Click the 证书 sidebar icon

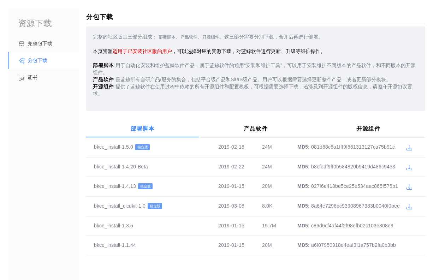[22, 78]
